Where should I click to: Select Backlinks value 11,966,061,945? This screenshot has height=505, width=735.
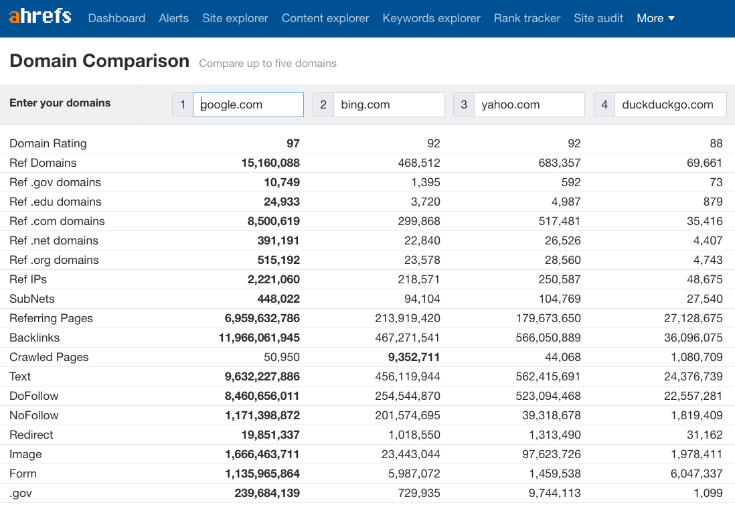[259, 338]
